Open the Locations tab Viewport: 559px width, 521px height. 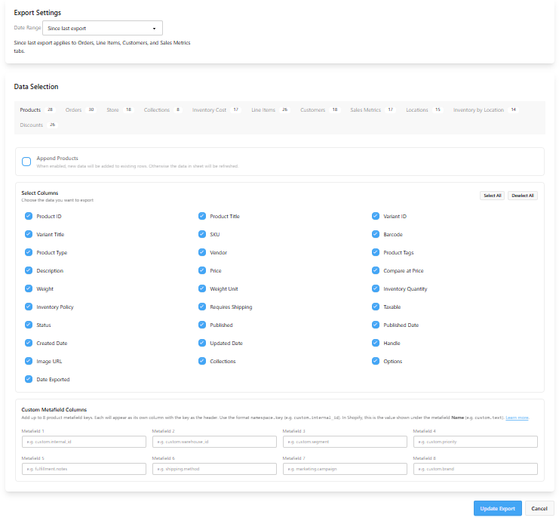(423, 110)
